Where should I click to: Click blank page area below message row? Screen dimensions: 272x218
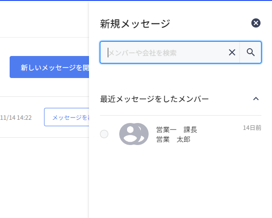click(x=44, y=177)
